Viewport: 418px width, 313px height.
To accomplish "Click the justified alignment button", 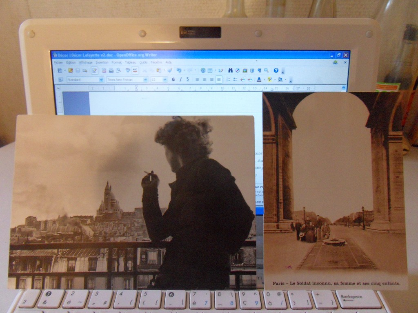I will tap(219, 79).
